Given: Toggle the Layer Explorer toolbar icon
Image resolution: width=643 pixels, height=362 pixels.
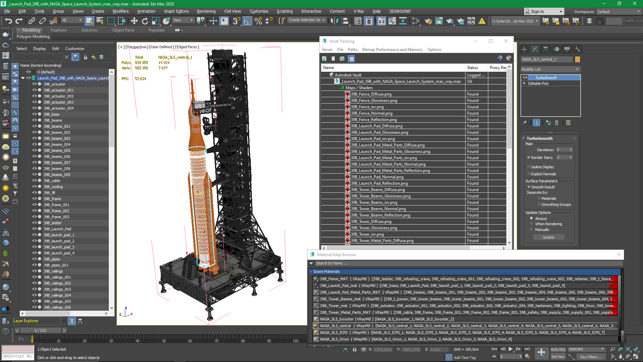Looking at the screenshot, I should (369, 21).
